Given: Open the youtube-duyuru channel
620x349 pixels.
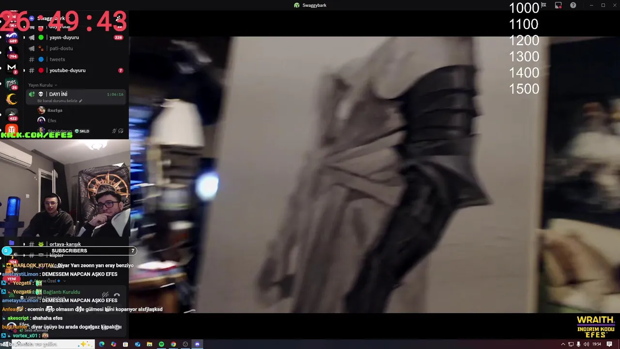Looking at the screenshot, I should coord(75,70).
